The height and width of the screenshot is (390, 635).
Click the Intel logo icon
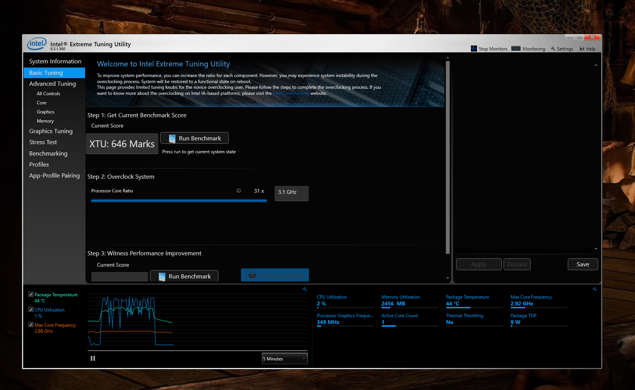[36, 44]
